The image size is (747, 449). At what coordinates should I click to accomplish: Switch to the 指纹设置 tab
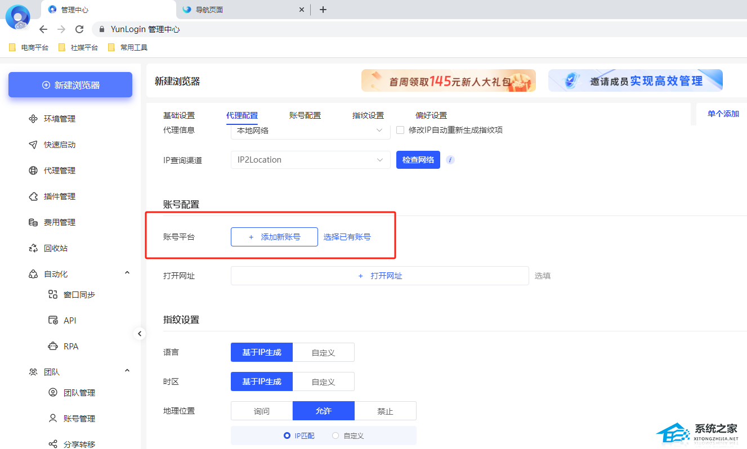pos(368,115)
